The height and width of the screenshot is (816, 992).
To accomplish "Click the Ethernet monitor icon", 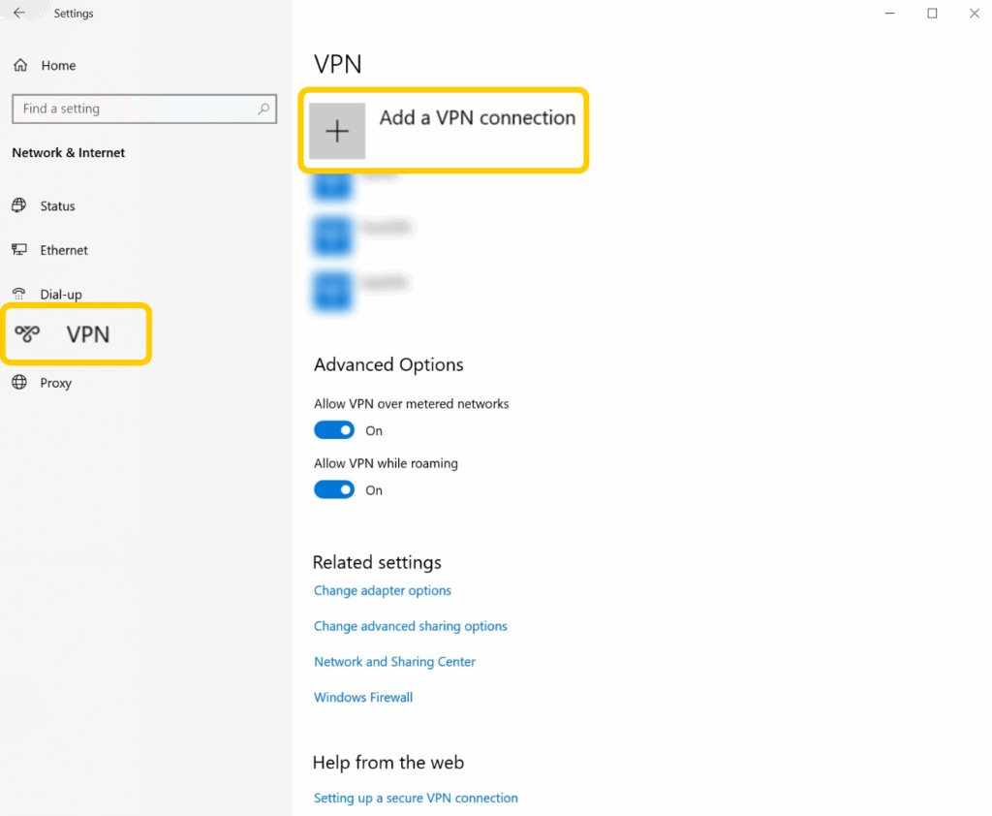I will pos(19,250).
